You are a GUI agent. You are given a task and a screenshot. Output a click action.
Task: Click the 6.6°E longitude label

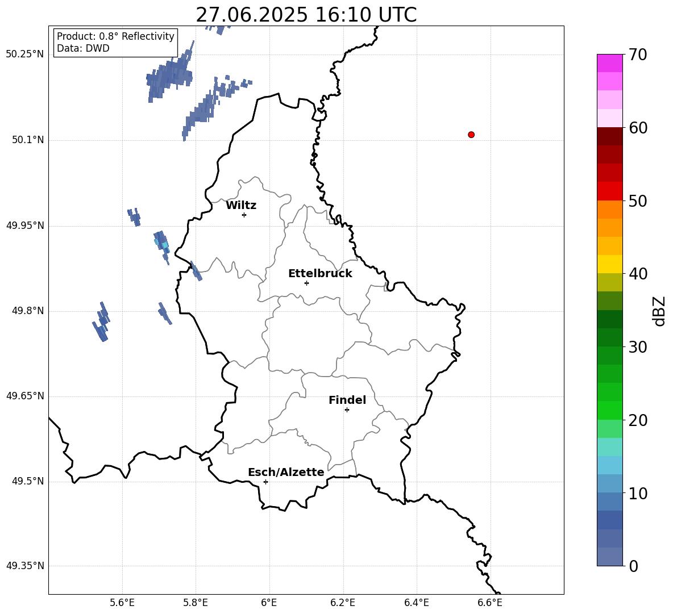pyautogui.click(x=490, y=603)
